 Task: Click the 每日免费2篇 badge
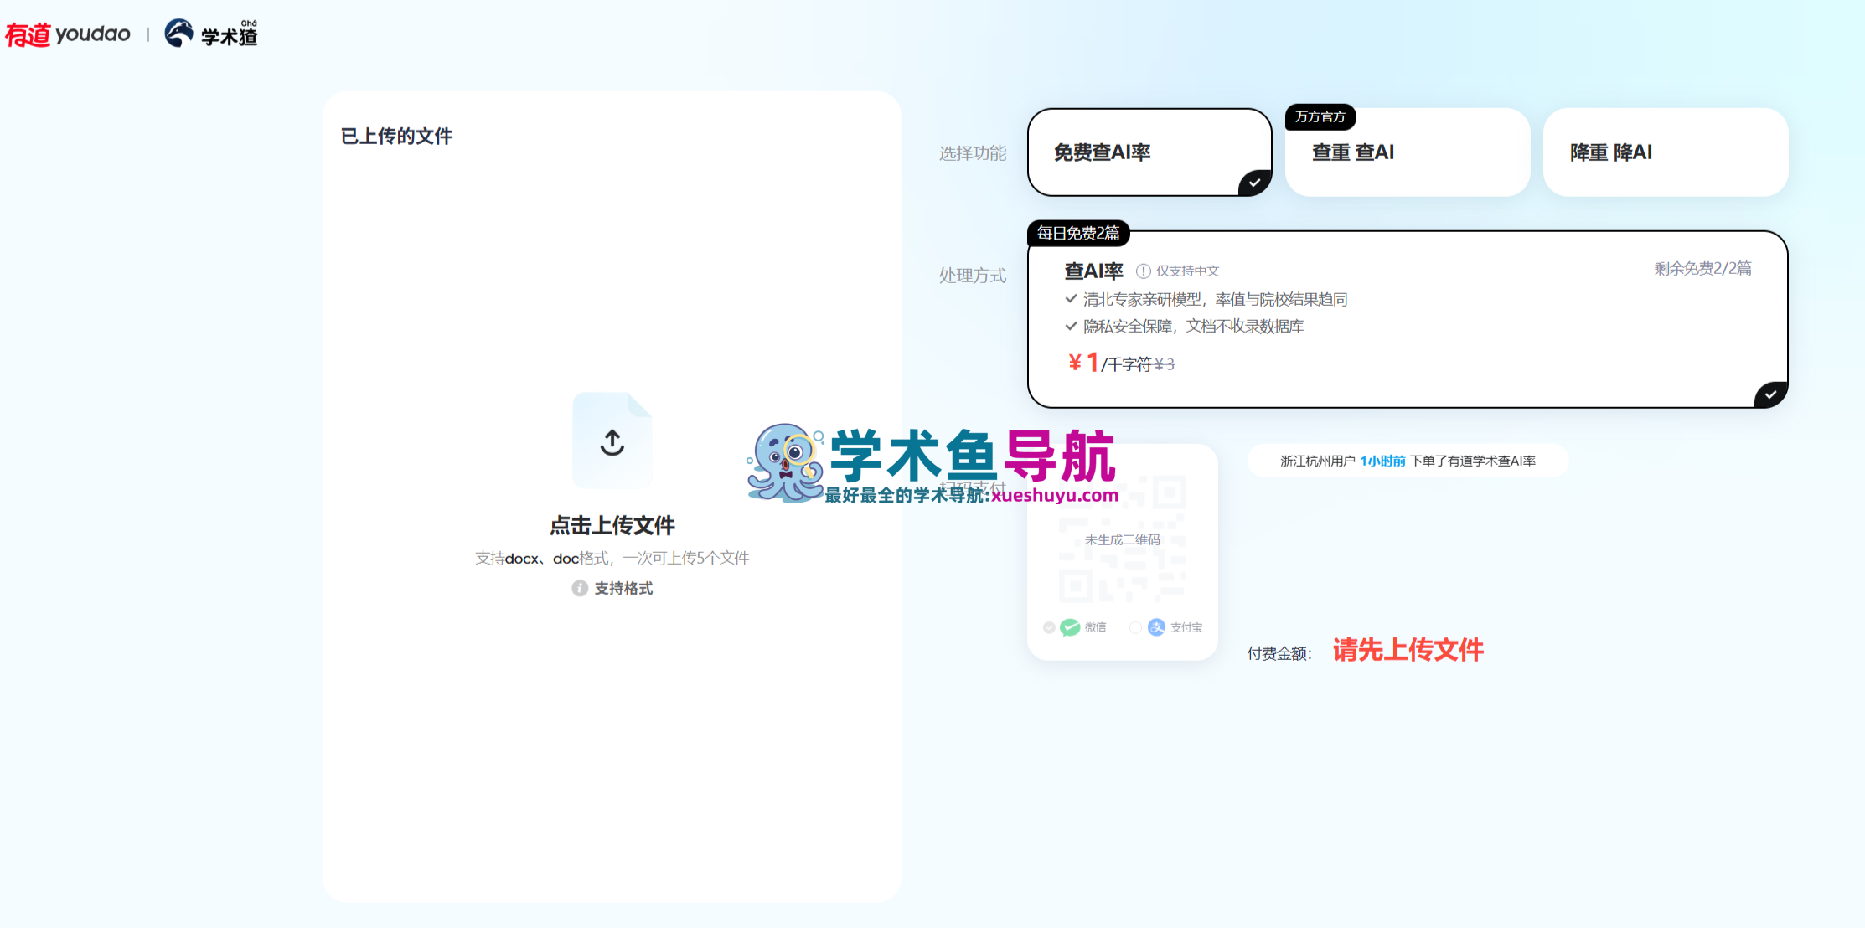[x=1078, y=233]
